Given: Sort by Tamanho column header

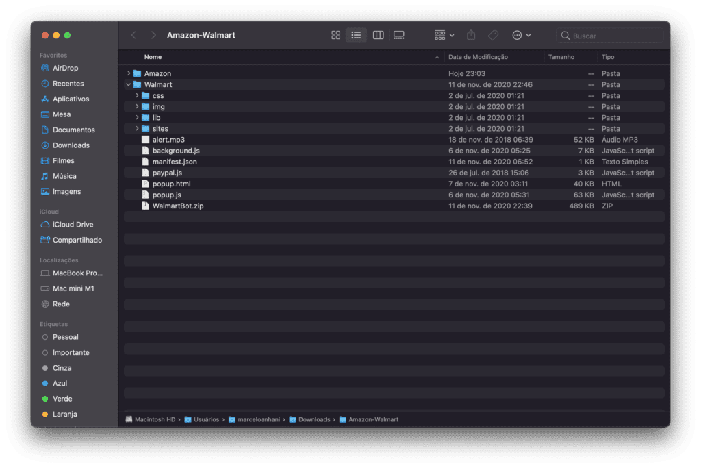Looking at the screenshot, I should [x=561, y=57].
